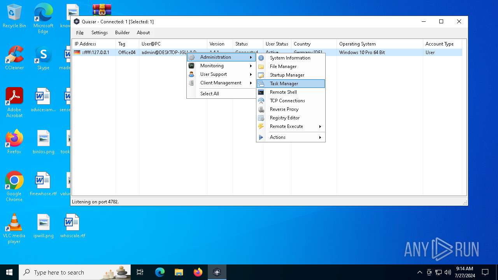
Task: Choose Select All in context menu
Action: [x=221, y=94]
